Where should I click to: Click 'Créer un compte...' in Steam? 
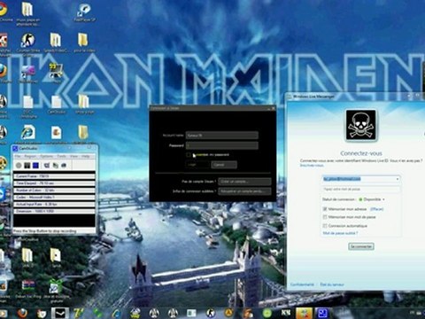point(244,182)
